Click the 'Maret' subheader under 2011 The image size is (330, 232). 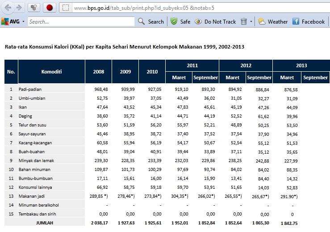pos(179,77)
